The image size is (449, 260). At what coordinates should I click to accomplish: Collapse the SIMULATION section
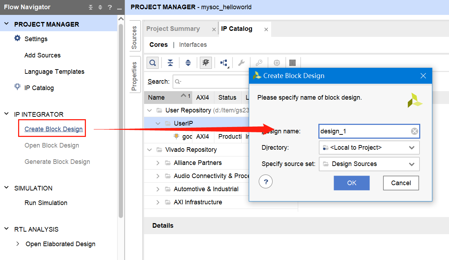point(6,188)
